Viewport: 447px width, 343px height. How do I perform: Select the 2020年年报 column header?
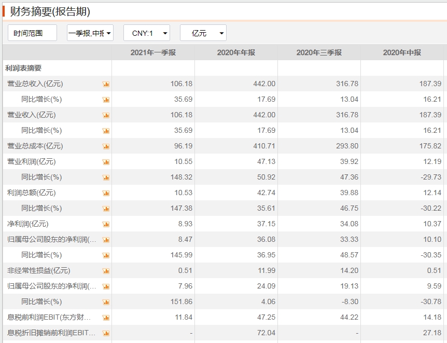pyautogui.click(x=236, y=52)
